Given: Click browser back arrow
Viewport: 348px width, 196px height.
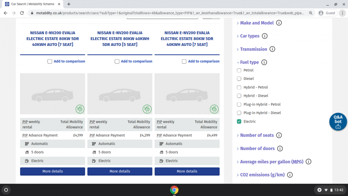Looking at the screenshot, I should click(x=6, y=13).
